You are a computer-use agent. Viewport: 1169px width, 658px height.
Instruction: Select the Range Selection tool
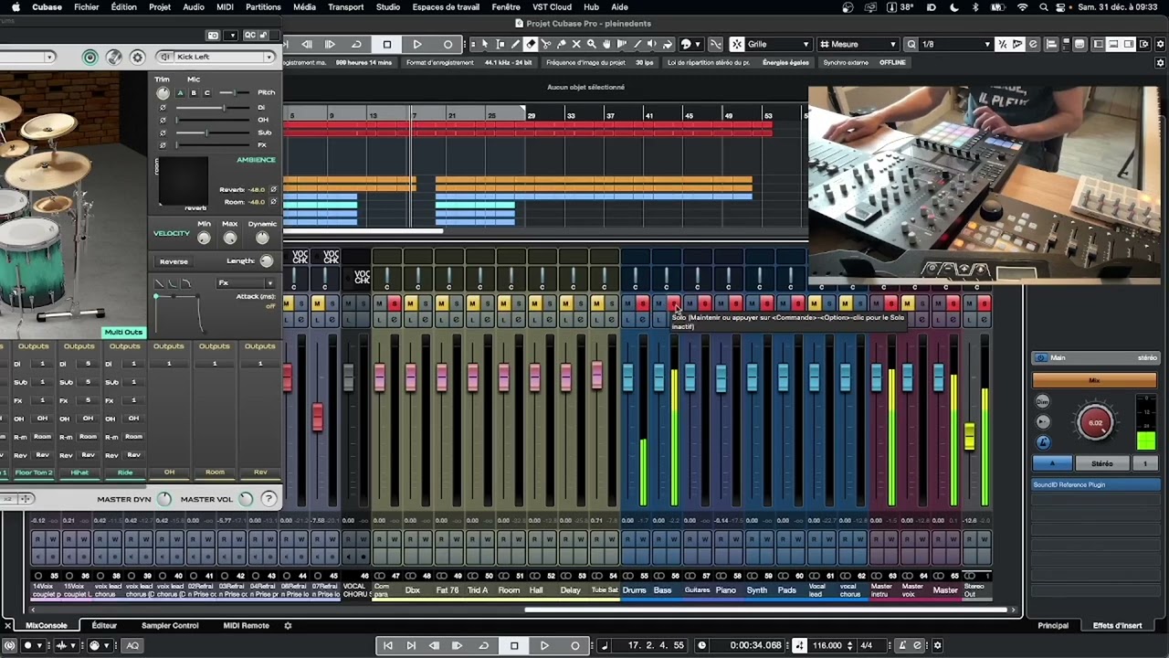point(500,44)
